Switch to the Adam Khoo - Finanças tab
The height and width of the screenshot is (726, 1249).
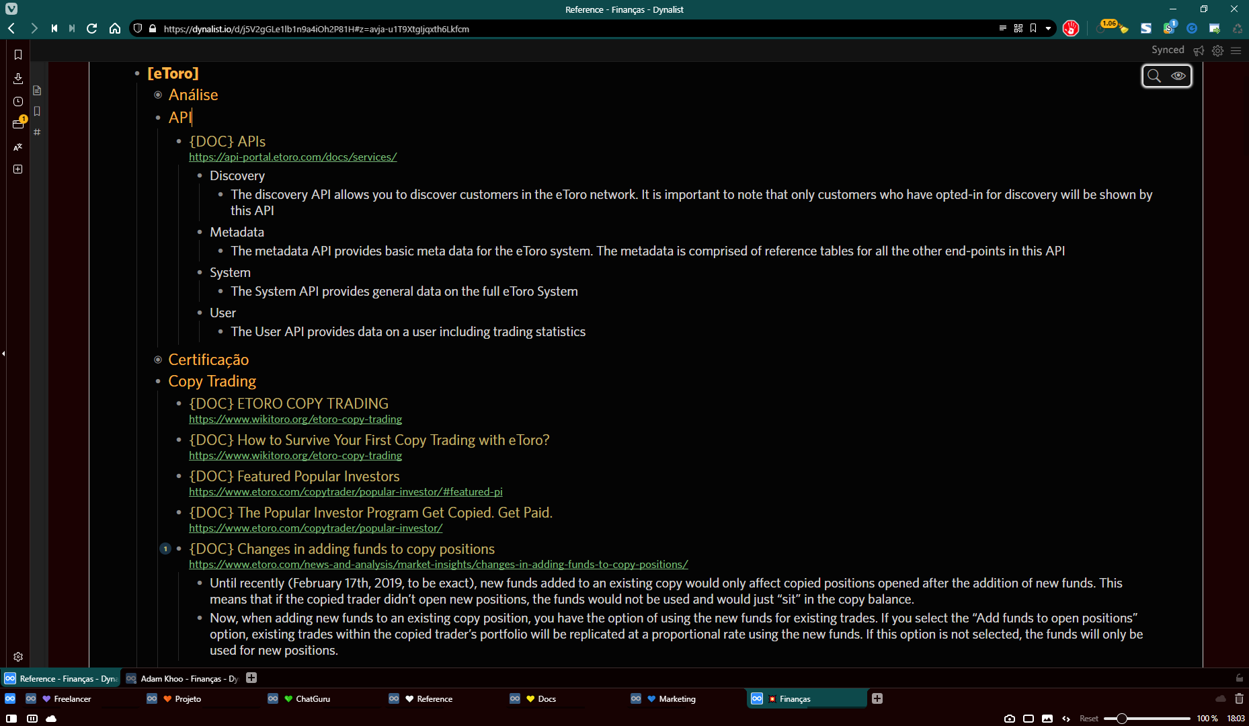pos(182,678)
